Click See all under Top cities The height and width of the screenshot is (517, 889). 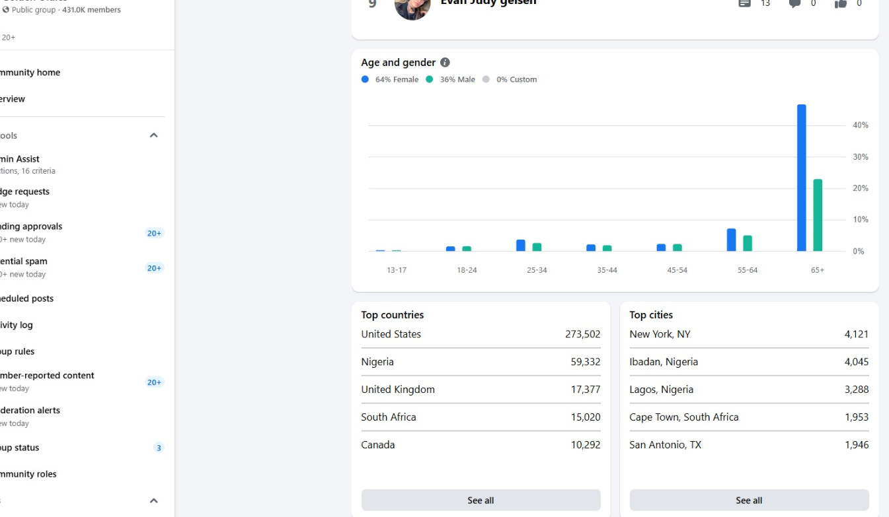(x=749, y=500)
